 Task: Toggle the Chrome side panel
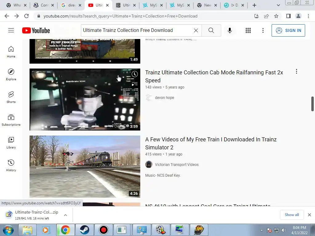(289, 16)
